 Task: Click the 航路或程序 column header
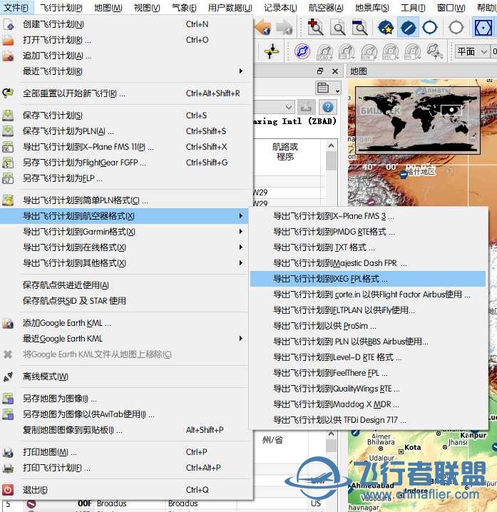[x=285, y=151]
